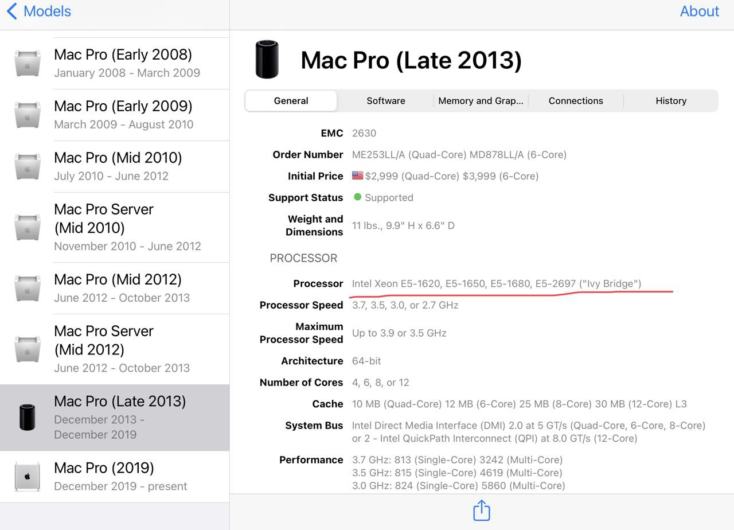Viewport: 734px width, 530px height.
Task: Tap the Mac Pro (Mid 2010) tower icon
Action: tap(27, 166)
